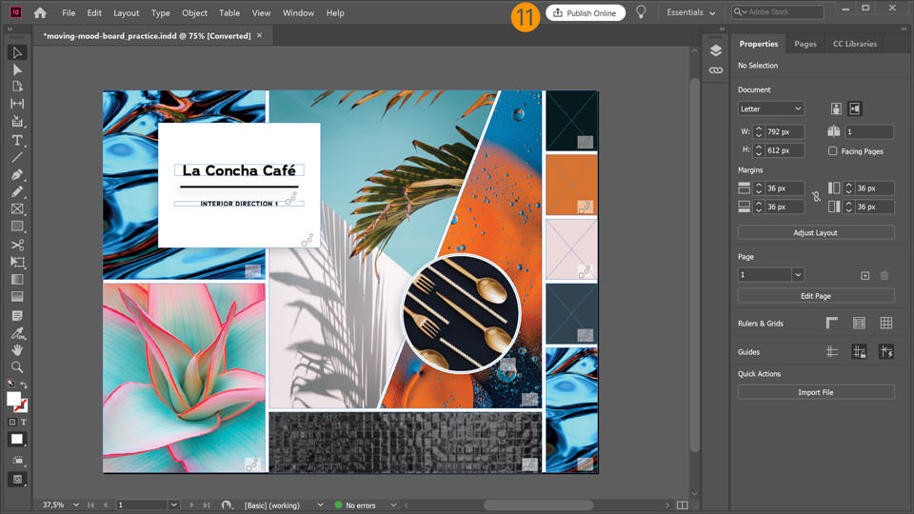Select the Direct Selection tool
The width and height of the screenshot is (914, 514).
pos(17,69)
